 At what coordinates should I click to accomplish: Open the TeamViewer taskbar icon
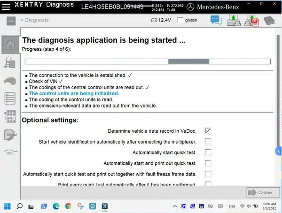93,206
